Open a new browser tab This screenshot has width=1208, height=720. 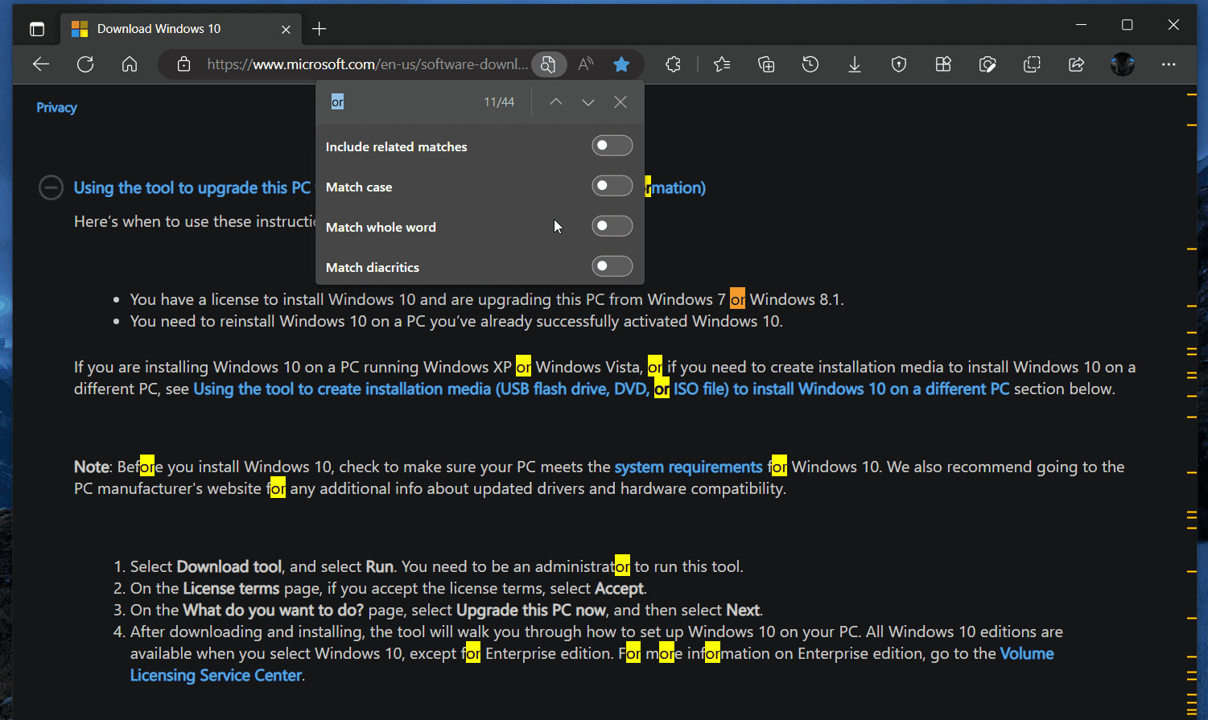click(319, 28)
